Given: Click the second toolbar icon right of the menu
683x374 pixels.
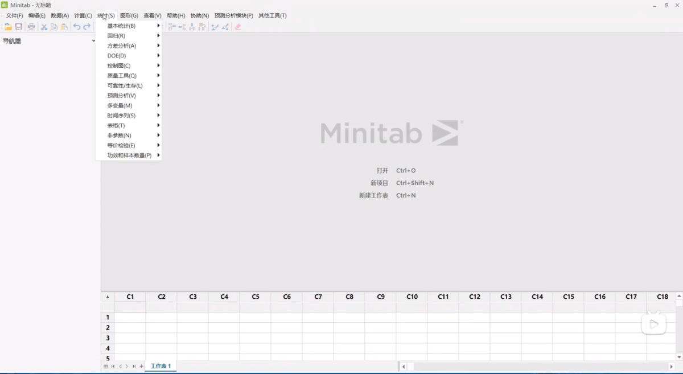Looking at the screenshot, I should (182, 27).
